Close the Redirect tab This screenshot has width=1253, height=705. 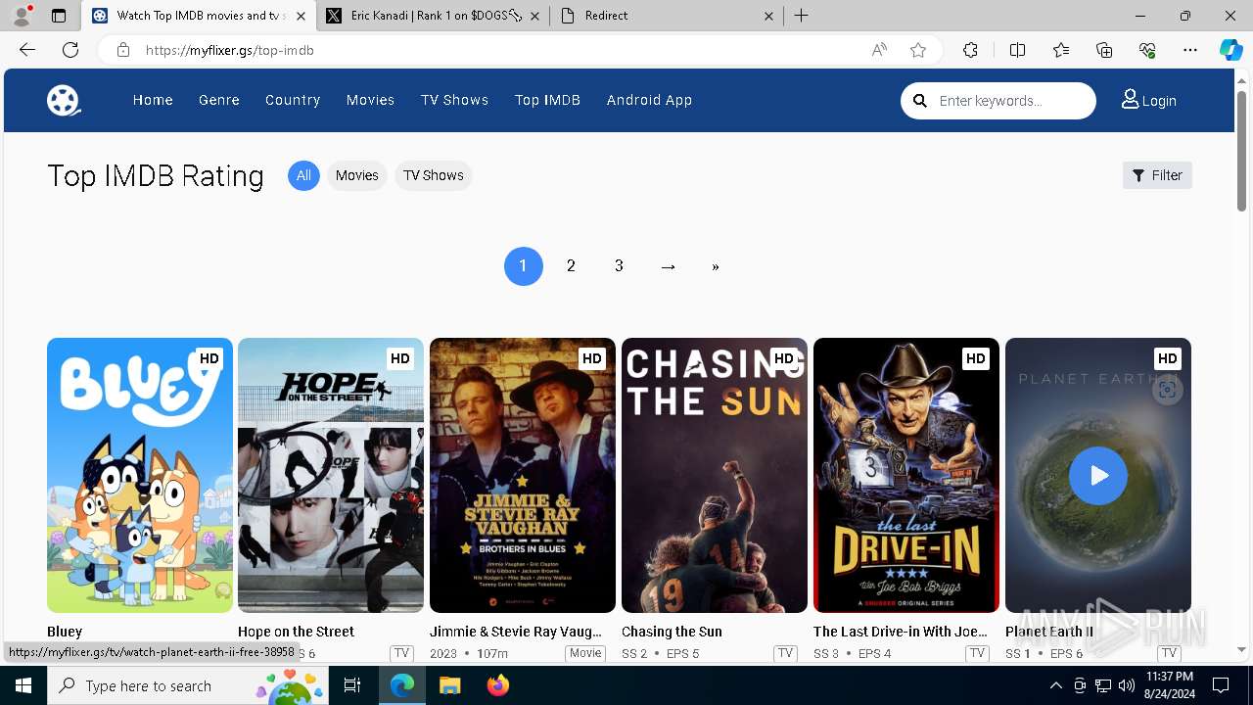point(768,16)
